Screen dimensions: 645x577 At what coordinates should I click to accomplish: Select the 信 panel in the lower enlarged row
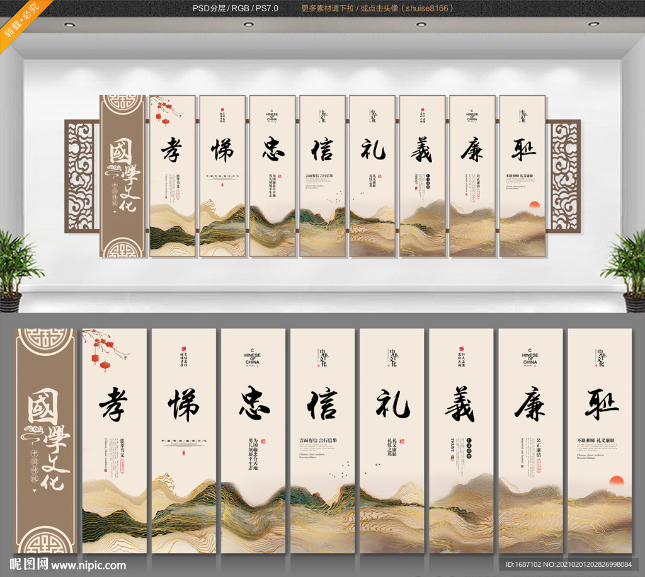click(322, 441)
